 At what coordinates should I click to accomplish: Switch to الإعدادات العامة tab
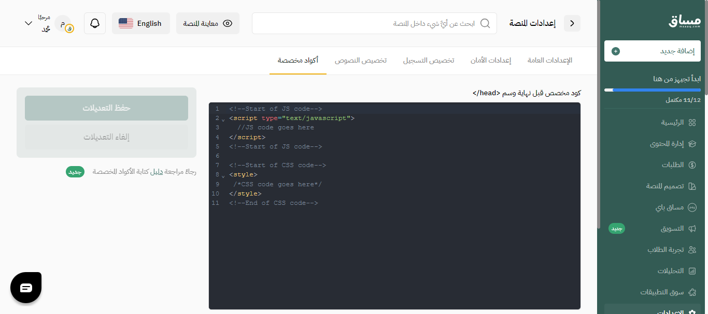[550, 61]
